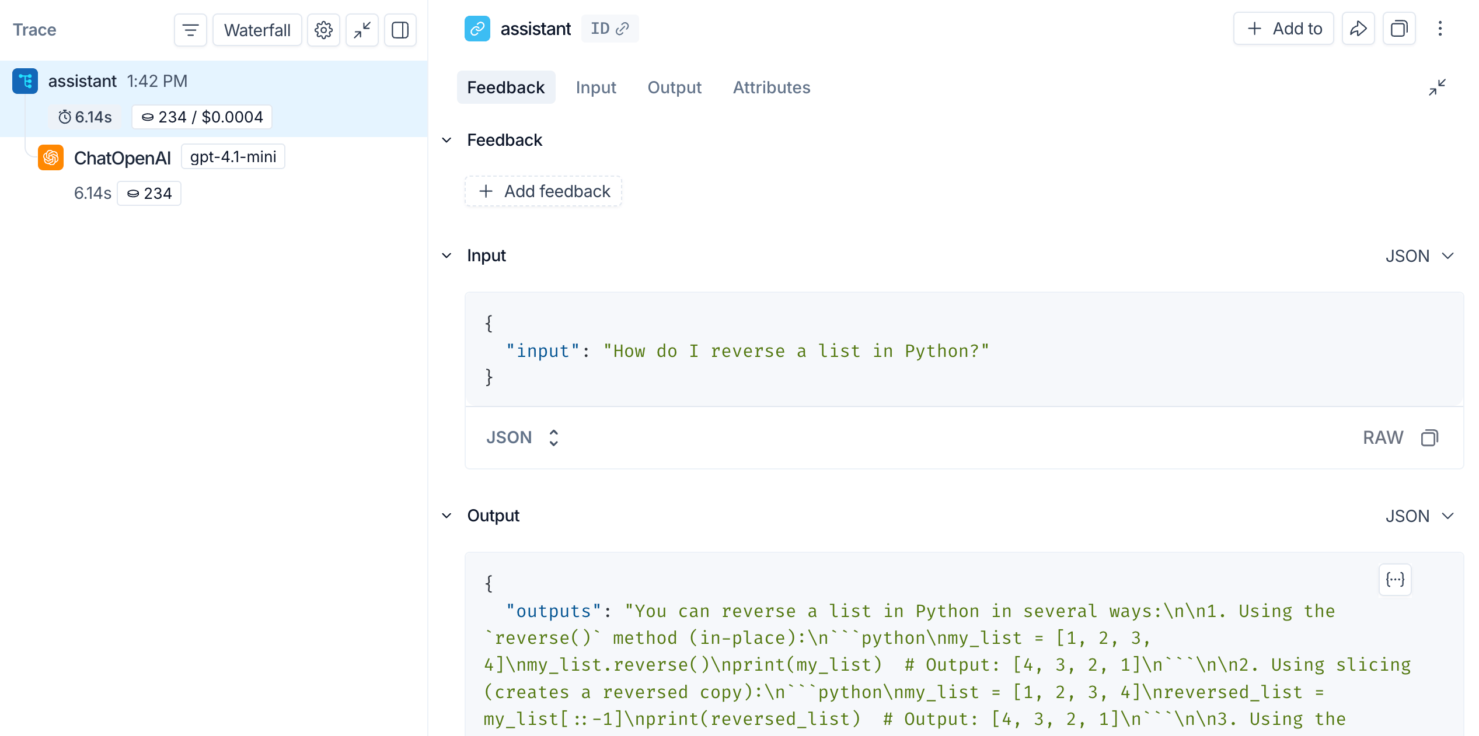
Task: Click the orange ChatOpenAI icon
Action: (51, 157)
